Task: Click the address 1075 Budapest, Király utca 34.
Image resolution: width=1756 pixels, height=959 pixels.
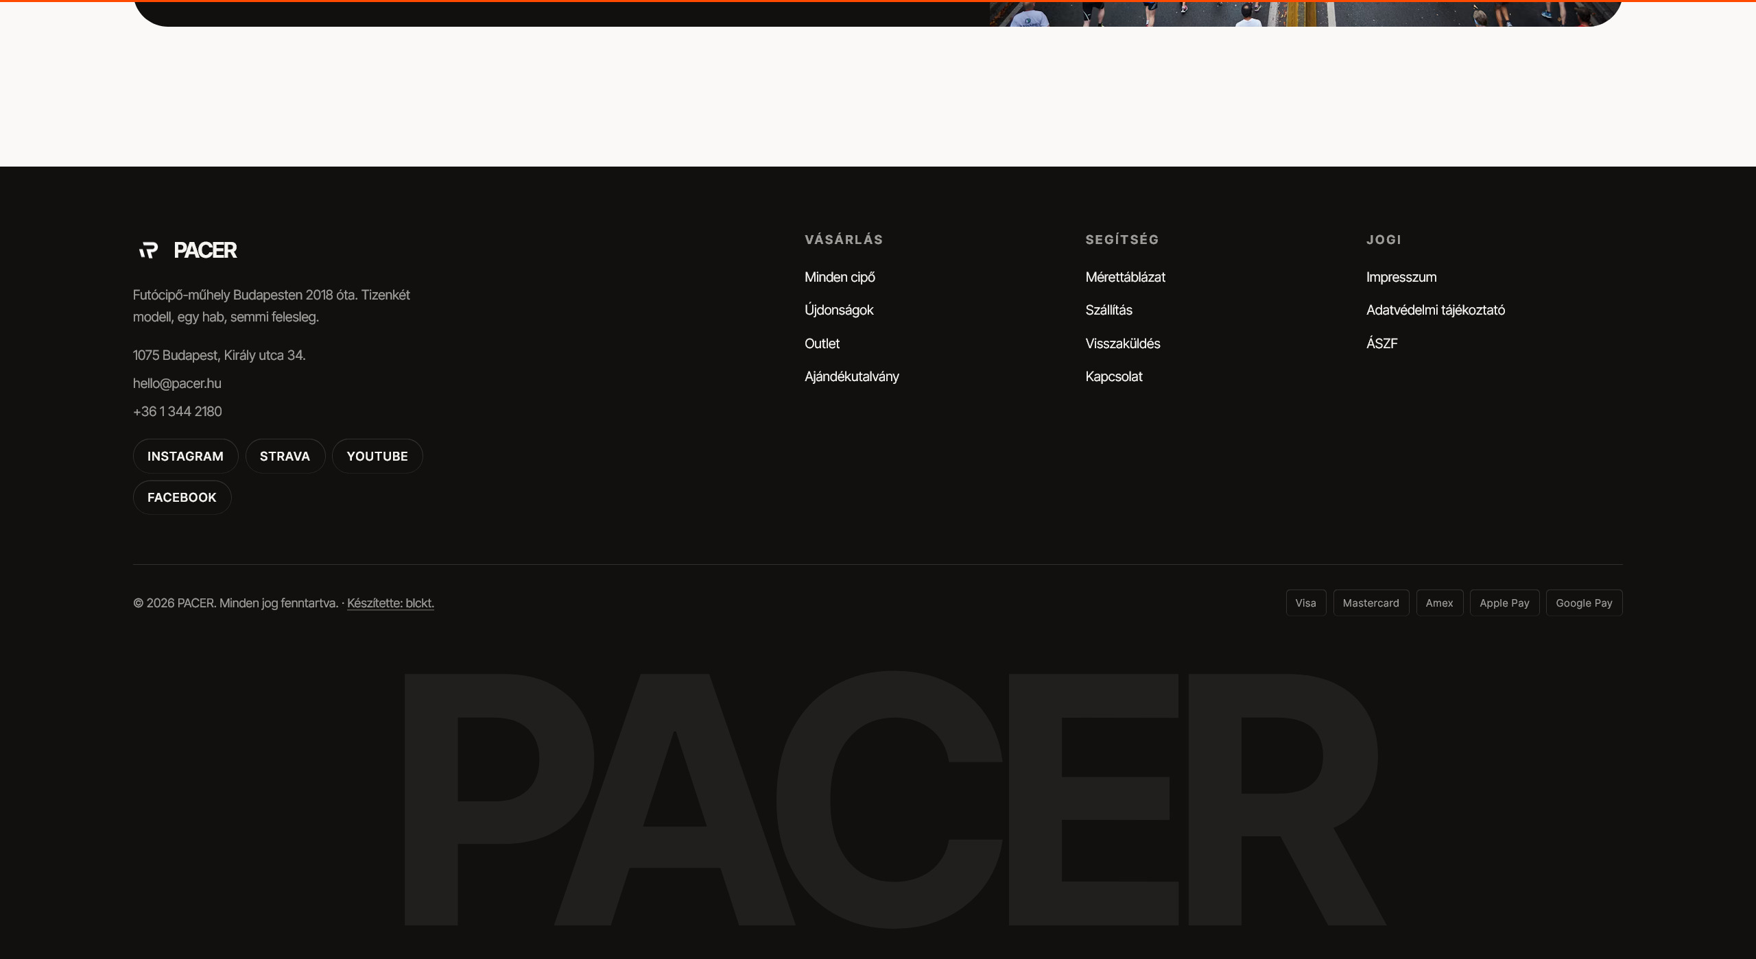Action: tap(219, 355)
